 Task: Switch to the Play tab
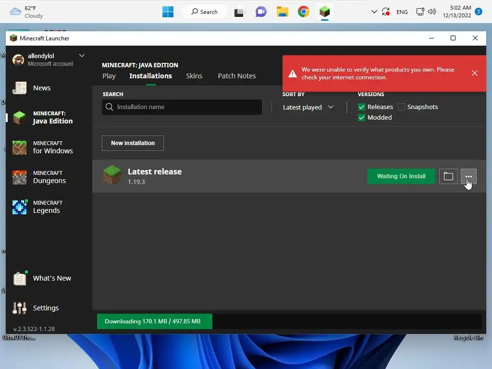109,76
